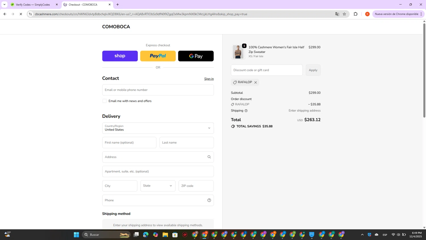Open the tab search dropdown arrow
Viewport: 426px width, 240px height.
pos(4,5)
